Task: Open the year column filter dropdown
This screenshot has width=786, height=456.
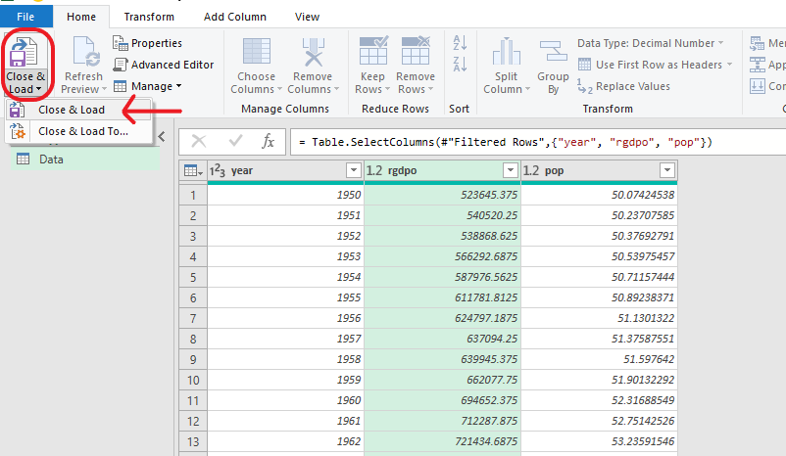Action: (x=354, y=170)
